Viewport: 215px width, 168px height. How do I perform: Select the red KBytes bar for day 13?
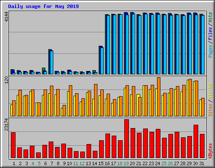click(89, 151)
